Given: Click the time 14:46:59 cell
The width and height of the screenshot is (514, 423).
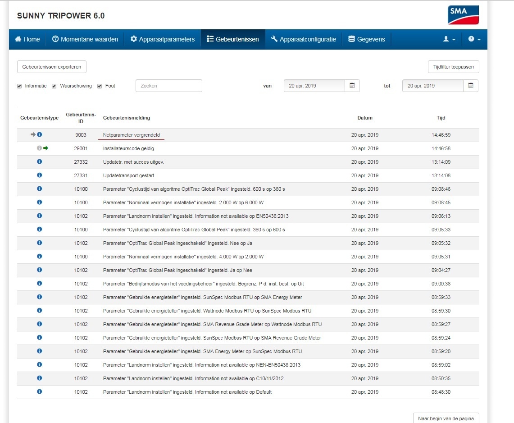Looking at the screenshot, I should pyautogui.click(x=441, y=135).
